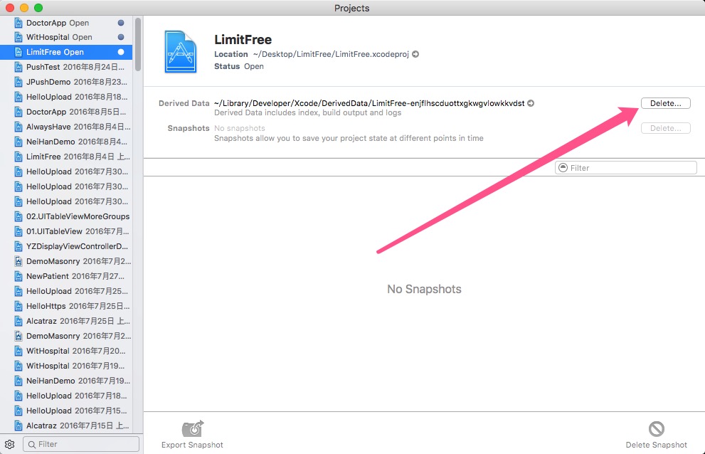The image size is (705, 454).
Task: Select the 02.UITableViewMoreGroups project
Action: click(66, 216)
